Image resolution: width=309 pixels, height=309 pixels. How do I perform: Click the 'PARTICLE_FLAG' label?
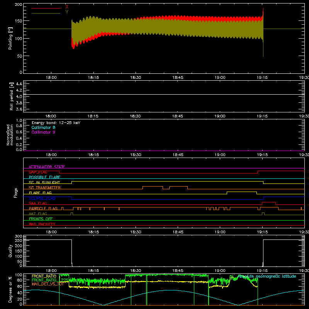43,208
